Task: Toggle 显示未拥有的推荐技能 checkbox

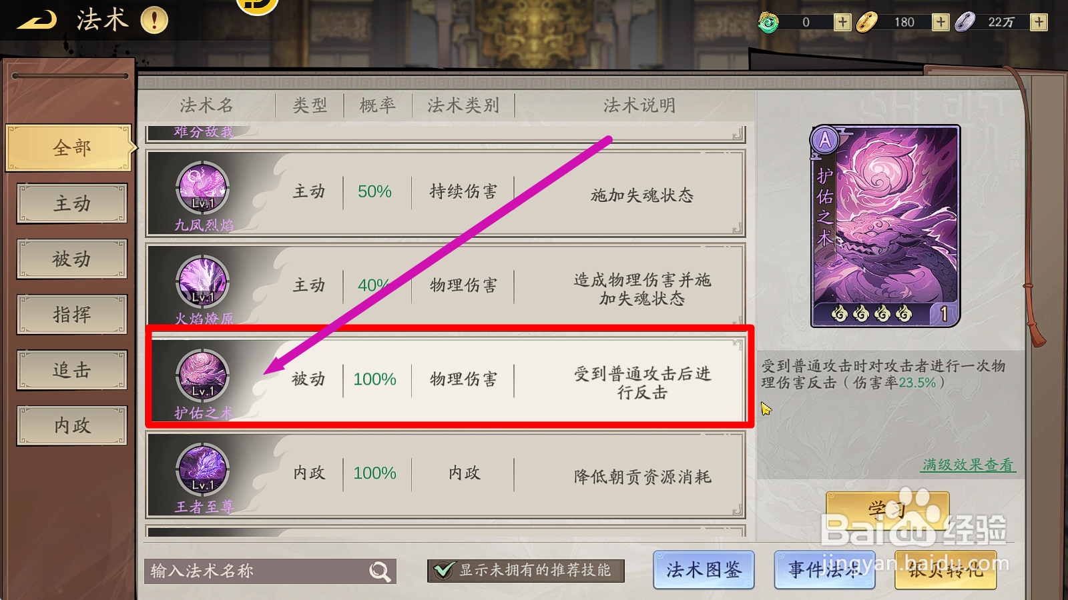Action: point(443,571)
